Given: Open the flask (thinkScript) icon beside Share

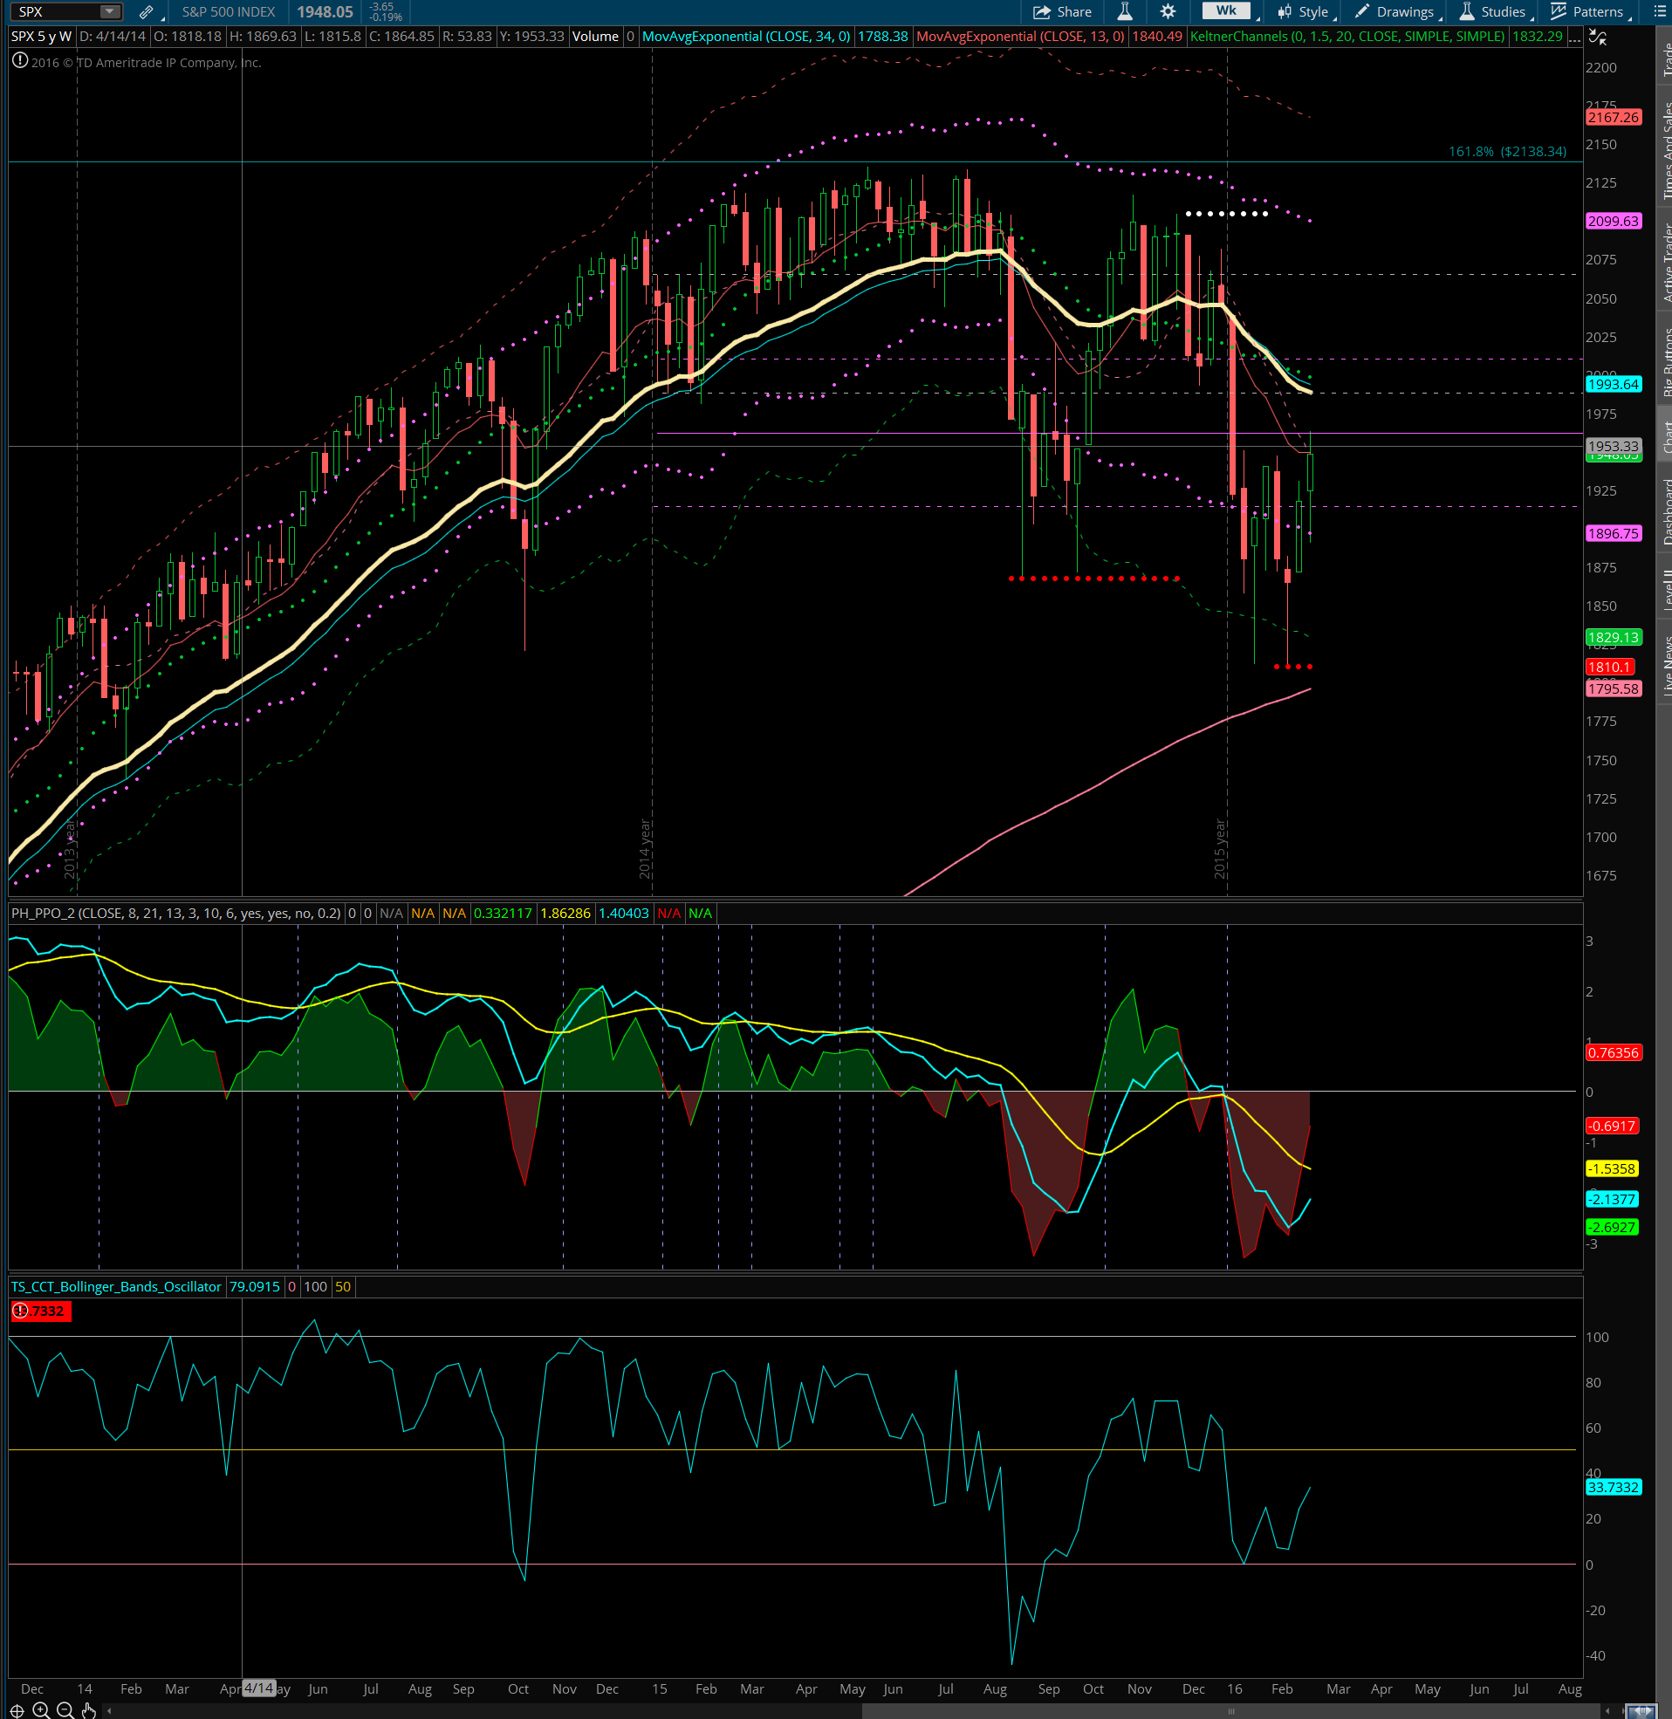Looking at the screenshot, I should (x=1124, y=11).
